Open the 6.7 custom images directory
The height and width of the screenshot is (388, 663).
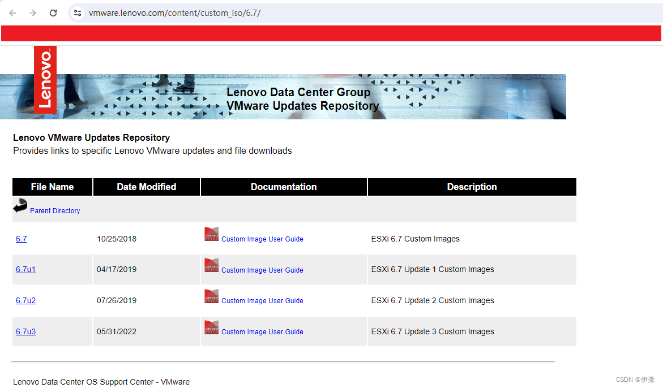coord(21,239)
